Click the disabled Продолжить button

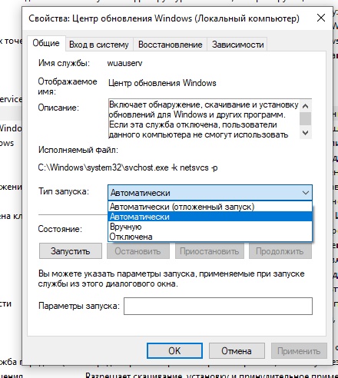pyautogui.click(x=280, y=251)
